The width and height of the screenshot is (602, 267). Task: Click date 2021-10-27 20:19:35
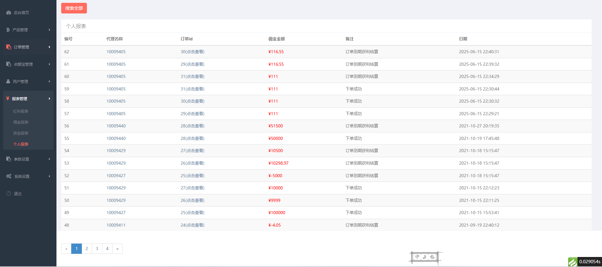pyautogui.click(x=479, y=126)
